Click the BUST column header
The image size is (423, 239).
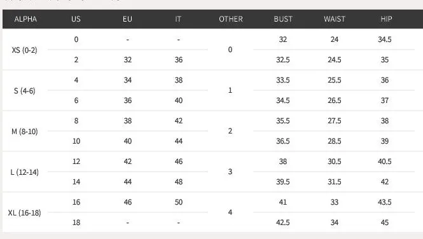point(283,19)
